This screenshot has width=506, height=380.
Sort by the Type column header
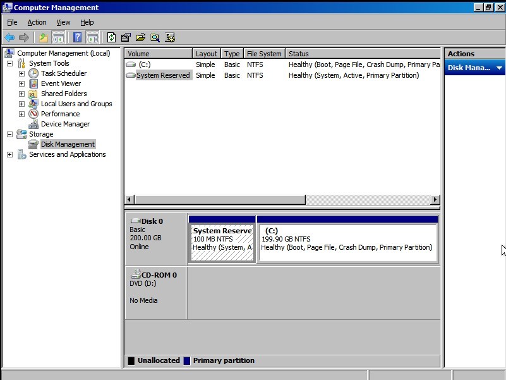point(232,54)
